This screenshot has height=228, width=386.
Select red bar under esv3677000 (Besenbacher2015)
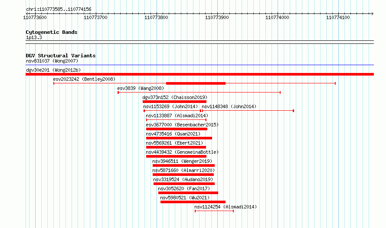(x=177, y=129)
